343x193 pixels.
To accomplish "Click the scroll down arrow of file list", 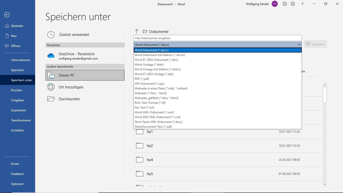I will (x=325, y=184).
